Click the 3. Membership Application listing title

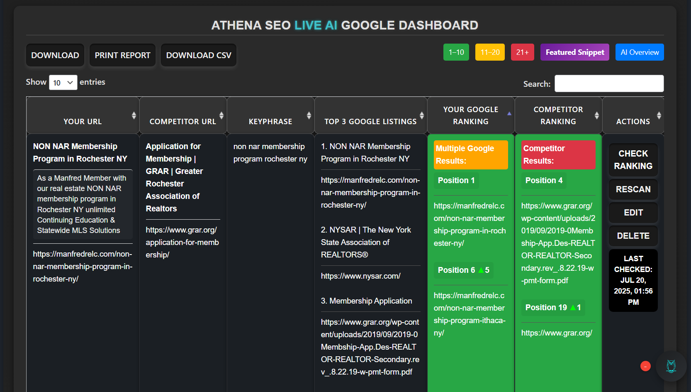coord(367,301)
